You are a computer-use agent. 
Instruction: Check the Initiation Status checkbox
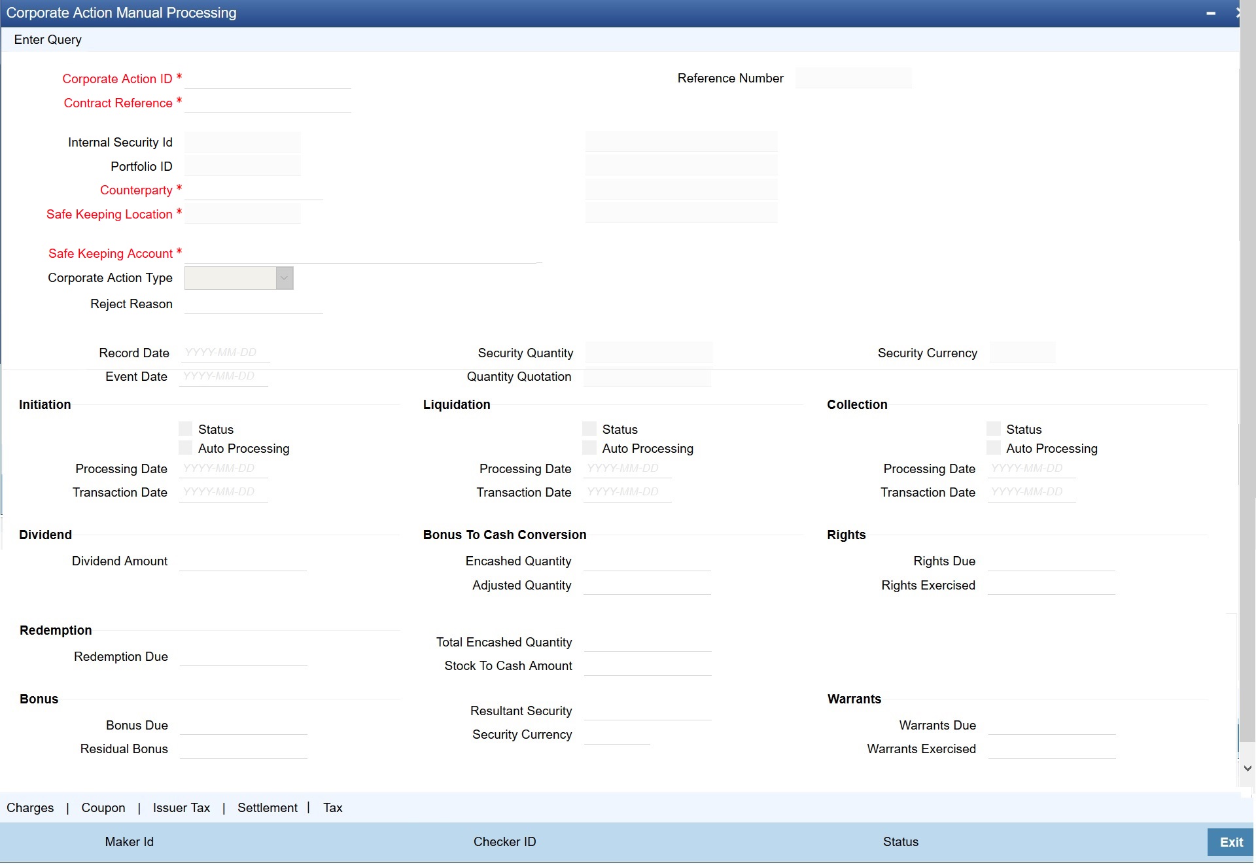tap(186, 429)
